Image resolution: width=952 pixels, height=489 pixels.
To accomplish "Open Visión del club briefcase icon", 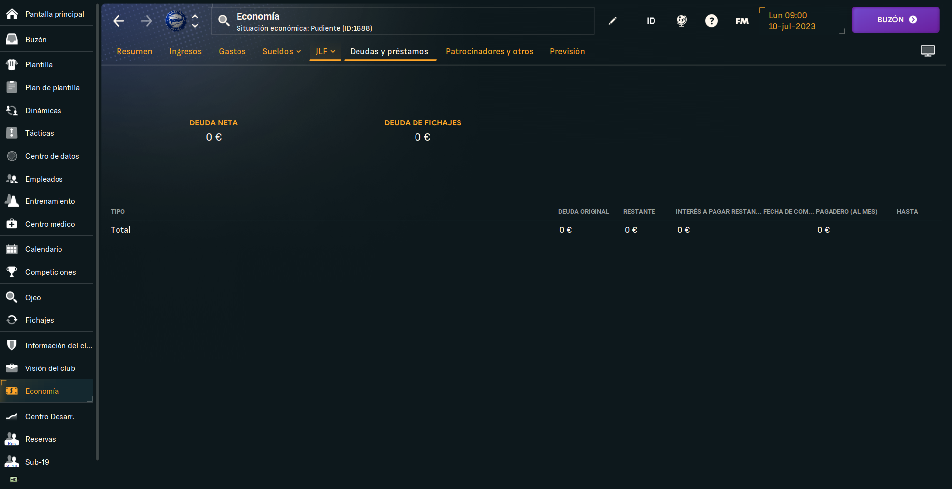I will [12, 368].
